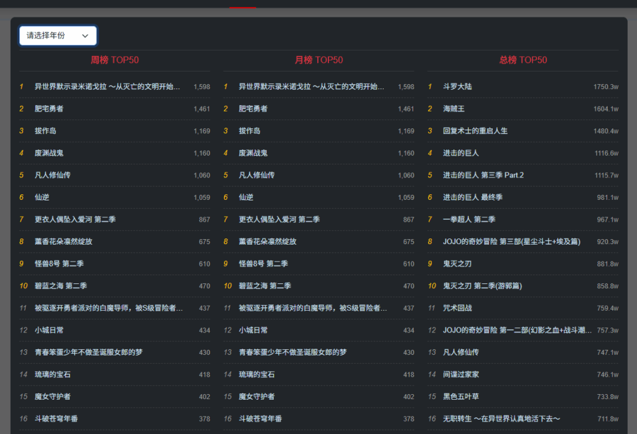Open 琉璃的宝石 in the 月榜 list
637x434 pixels.
[257, 375]
